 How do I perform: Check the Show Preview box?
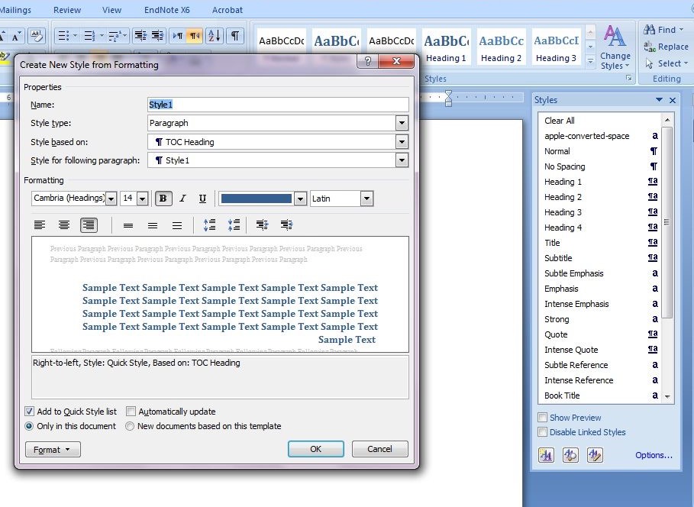pos(542,418)
